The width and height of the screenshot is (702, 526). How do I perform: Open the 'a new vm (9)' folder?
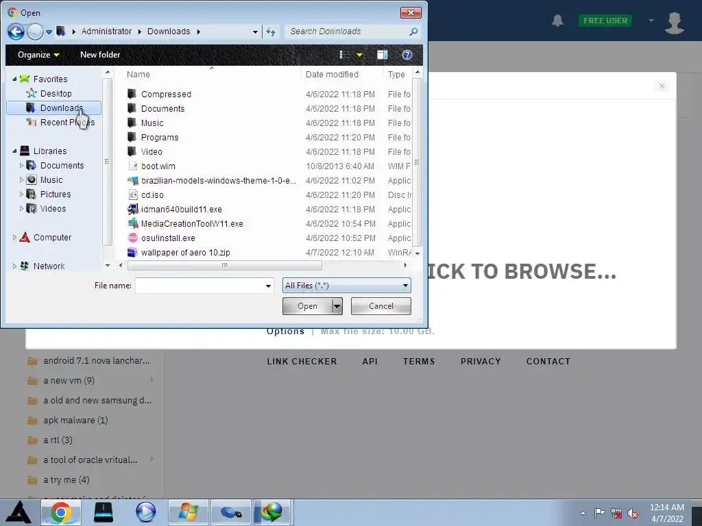click(x=69, y=381)
